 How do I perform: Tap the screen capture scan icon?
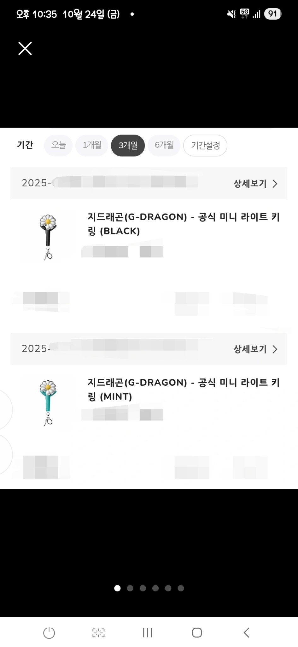click(98, 632)
